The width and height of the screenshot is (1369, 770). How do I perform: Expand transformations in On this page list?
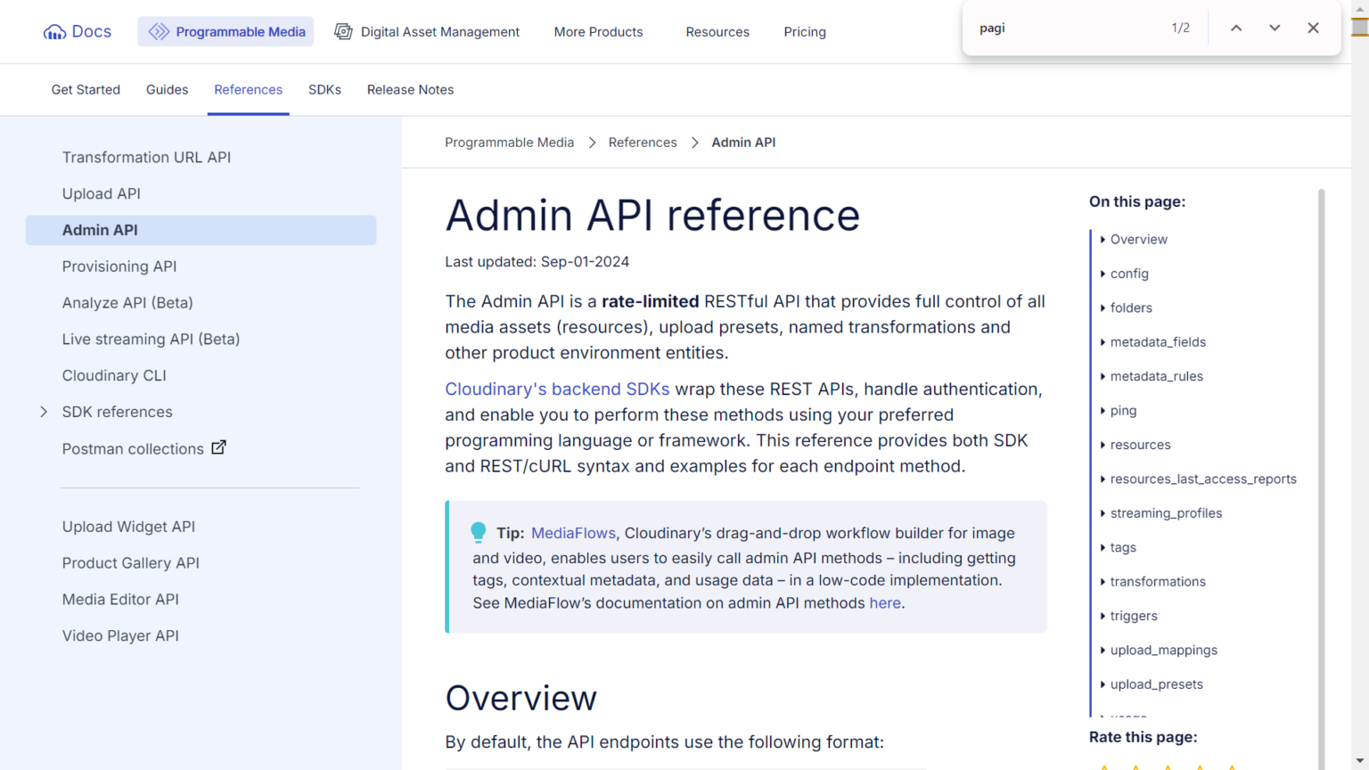coord(1103,582)
